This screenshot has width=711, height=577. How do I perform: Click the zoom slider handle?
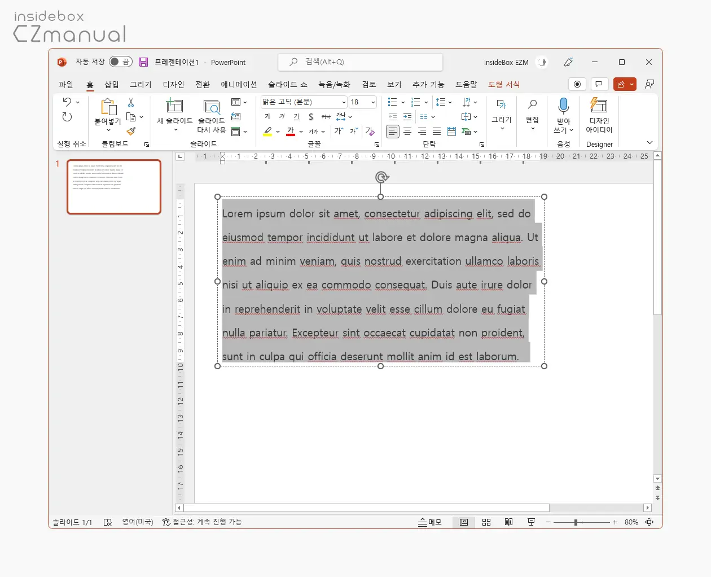pyautogui.click(x=576, y=522)
